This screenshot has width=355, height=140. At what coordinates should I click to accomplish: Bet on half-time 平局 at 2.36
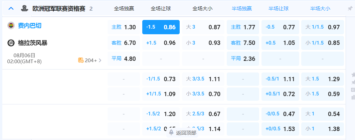(243, 59)
